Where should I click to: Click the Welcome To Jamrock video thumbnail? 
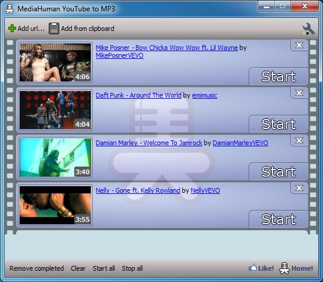pos(55,157)
